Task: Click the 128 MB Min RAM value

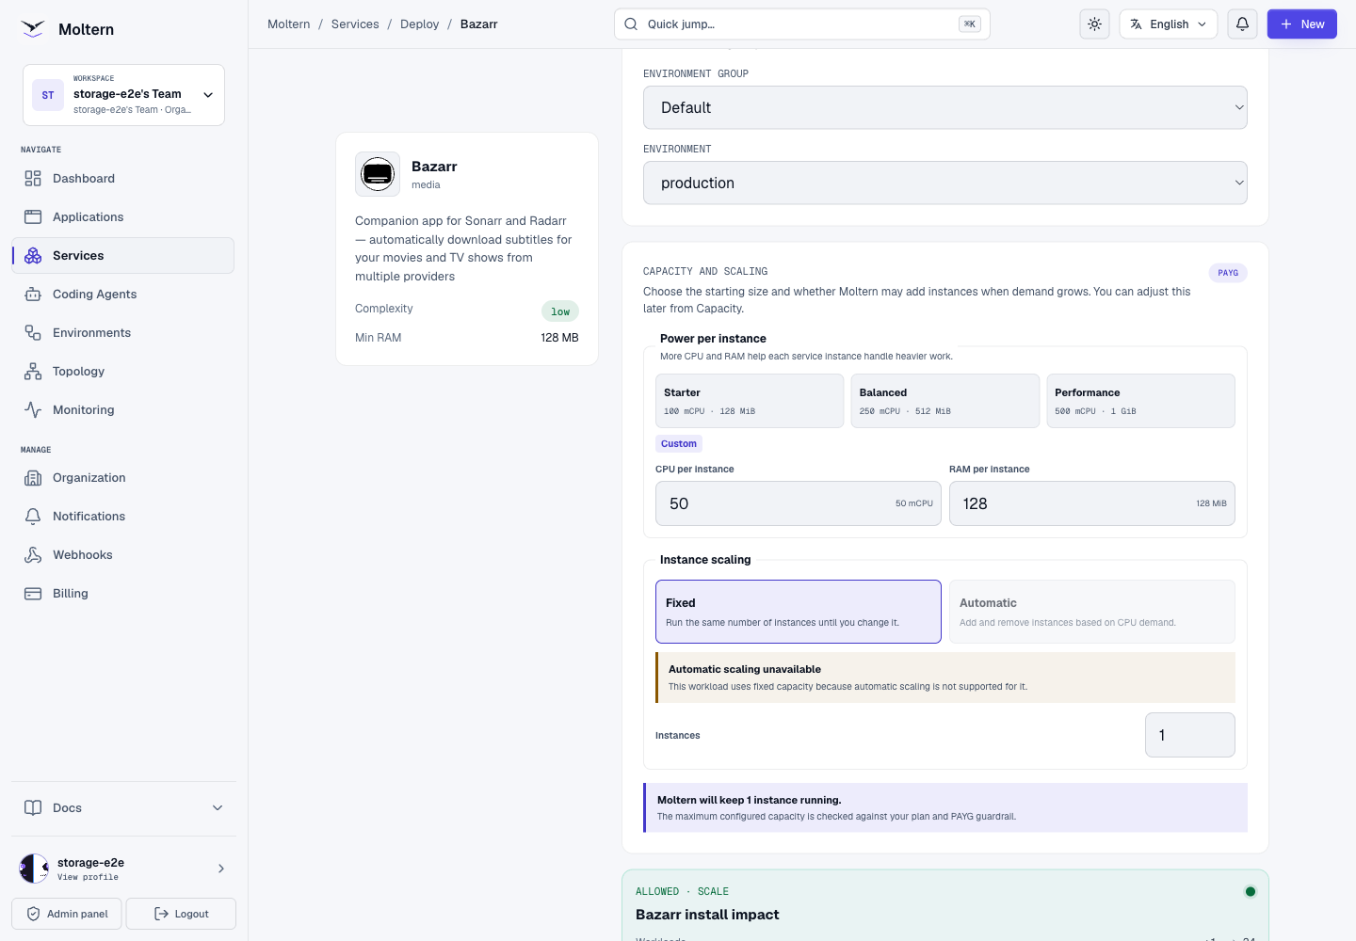Action: (x=559, y=338)
